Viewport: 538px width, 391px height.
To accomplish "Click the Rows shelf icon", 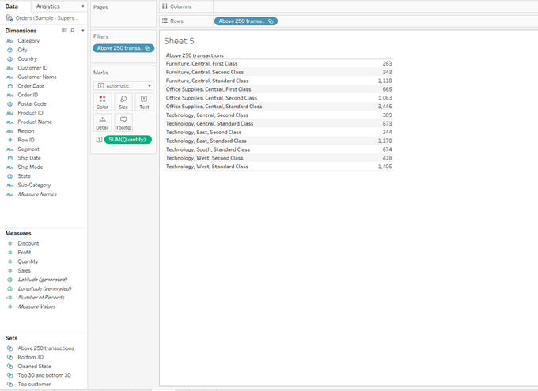I will click(165, 21).
